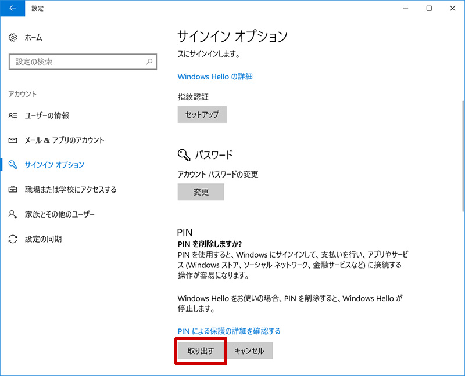Screen dimensions: 465x376
Task: Click the サインイン オプション page heading
Action: [x=233, y=37]
